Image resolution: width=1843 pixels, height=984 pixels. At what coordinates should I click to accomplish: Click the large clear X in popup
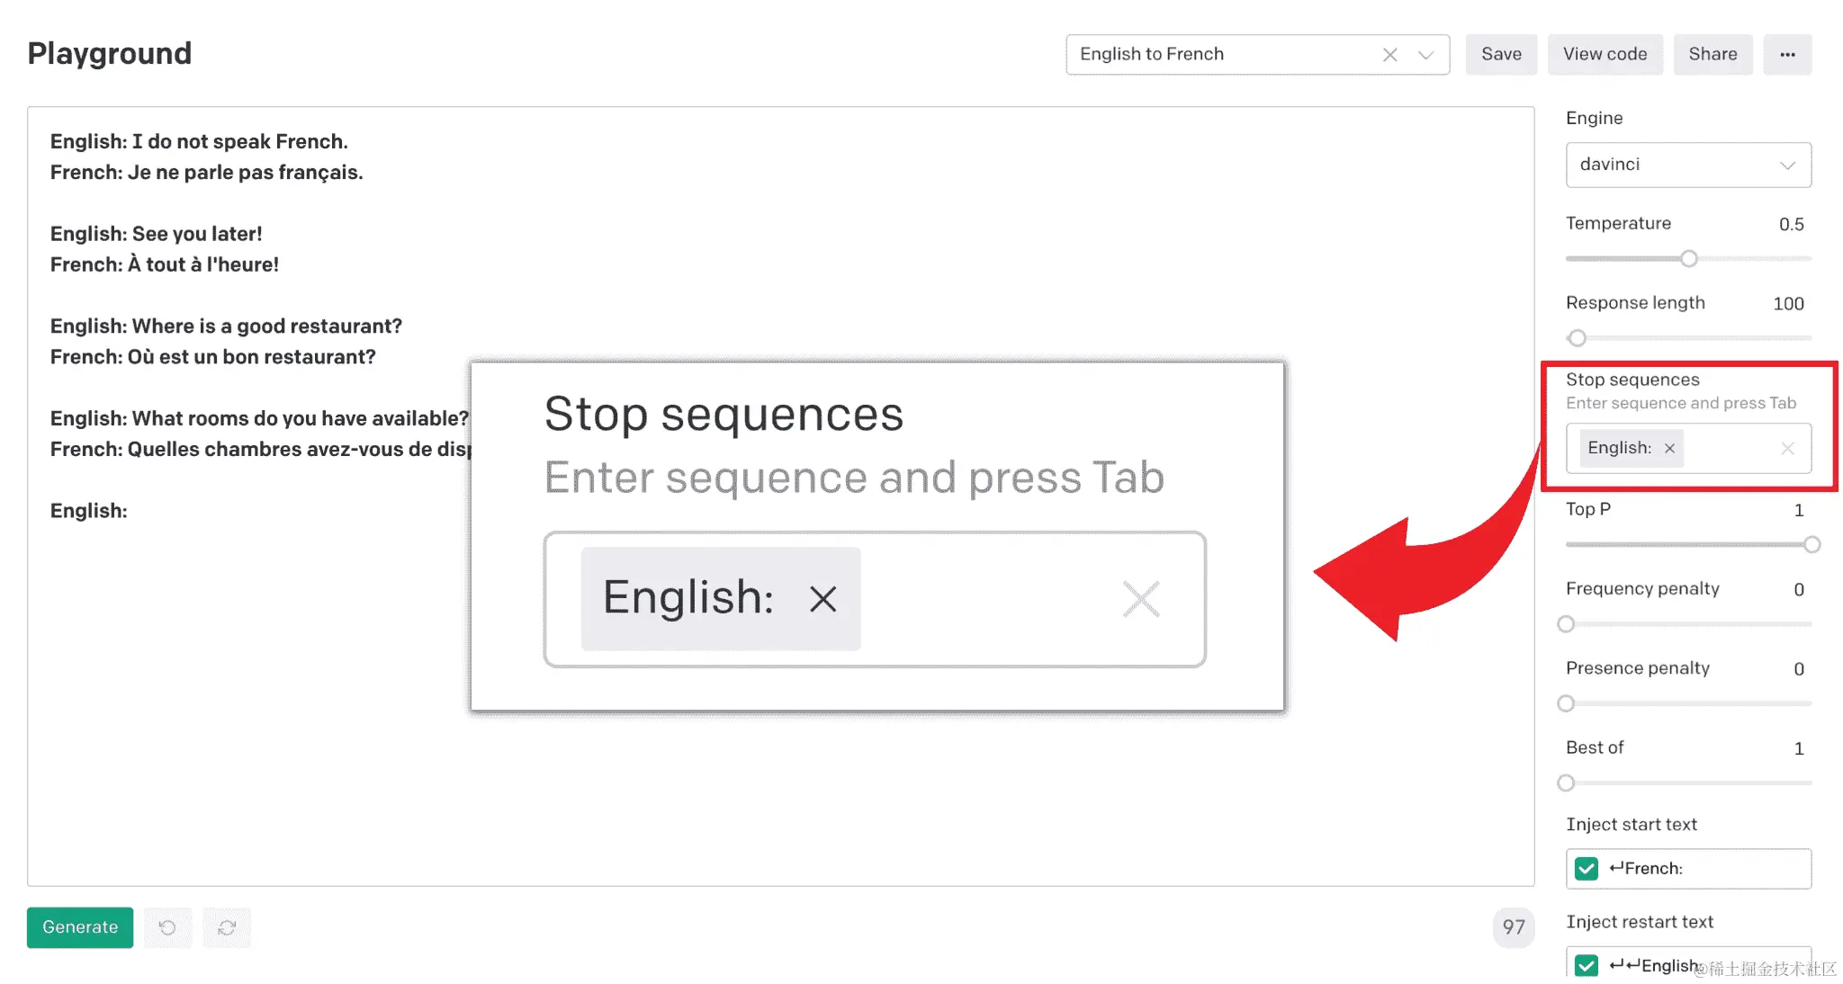tap(1141, 599)
